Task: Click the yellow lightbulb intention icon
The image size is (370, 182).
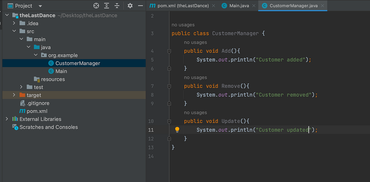Action: pos(177,129)
